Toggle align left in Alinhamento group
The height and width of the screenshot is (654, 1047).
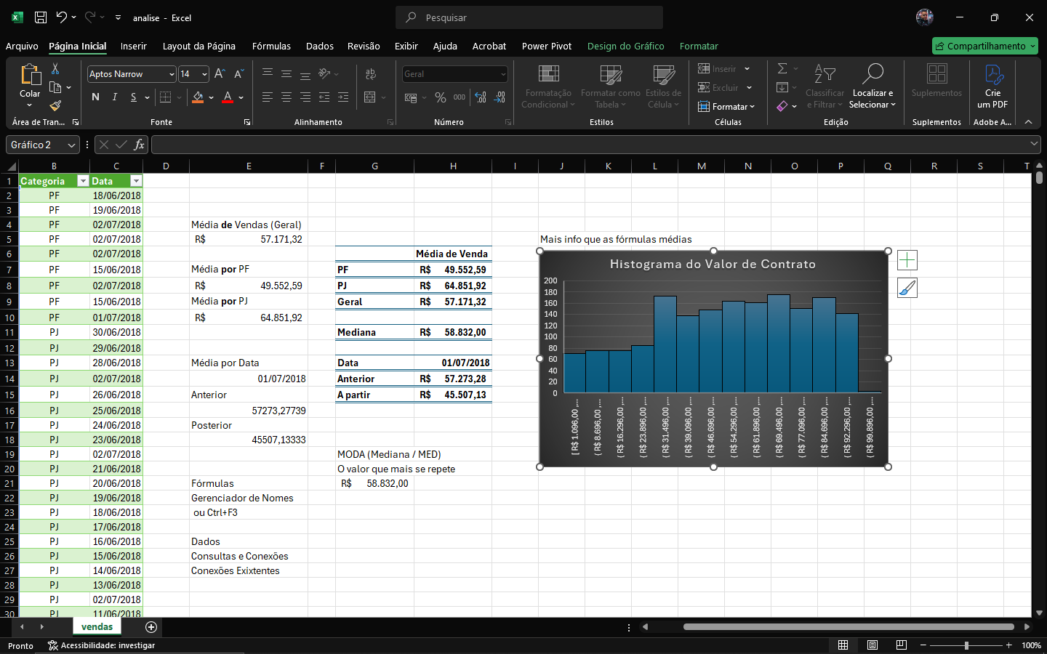pos(268,97)
